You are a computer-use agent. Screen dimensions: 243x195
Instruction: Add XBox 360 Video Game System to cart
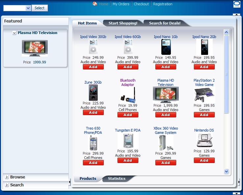(x=166, y=163)
